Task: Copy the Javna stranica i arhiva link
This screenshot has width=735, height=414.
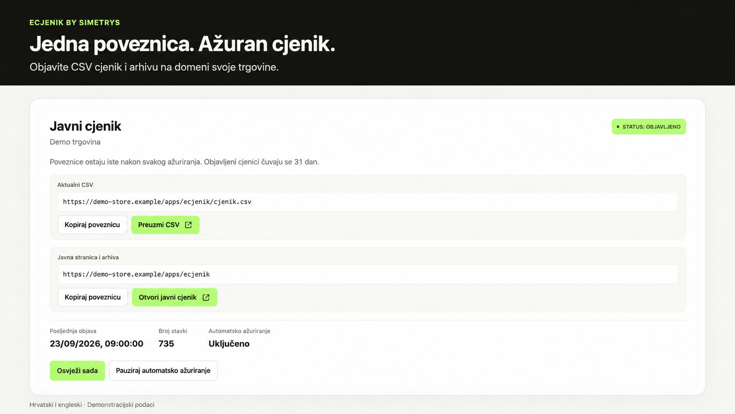Action: 93,297
